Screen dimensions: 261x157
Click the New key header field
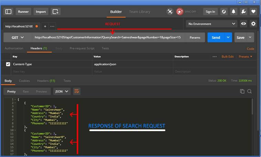click(51, 72)
